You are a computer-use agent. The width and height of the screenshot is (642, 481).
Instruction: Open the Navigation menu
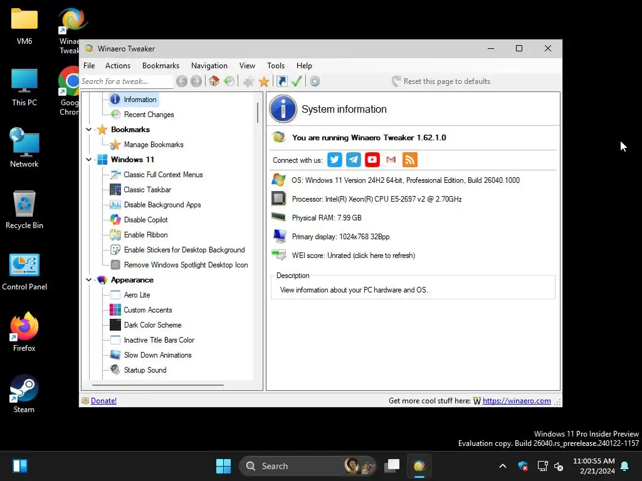tap(209, 65)
